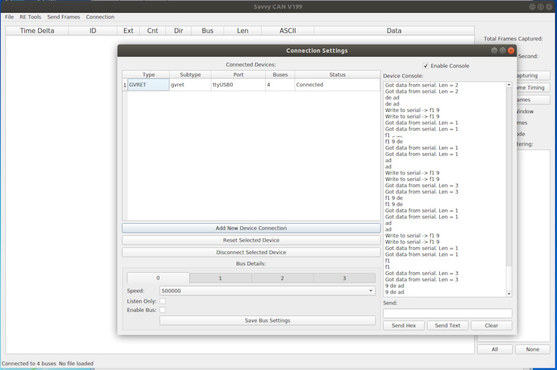
Task: Click the Cnt column header in main window
Action: (x=153, y=31)
